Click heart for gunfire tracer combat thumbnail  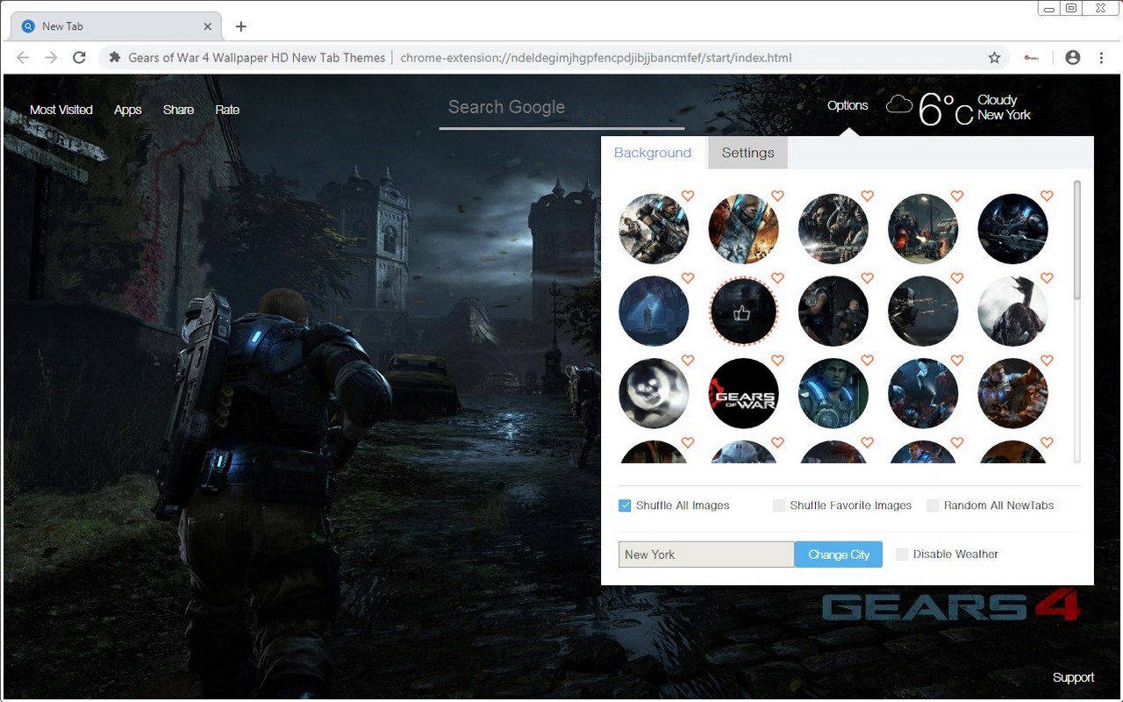pyautogui.click(x=957, y=279)
